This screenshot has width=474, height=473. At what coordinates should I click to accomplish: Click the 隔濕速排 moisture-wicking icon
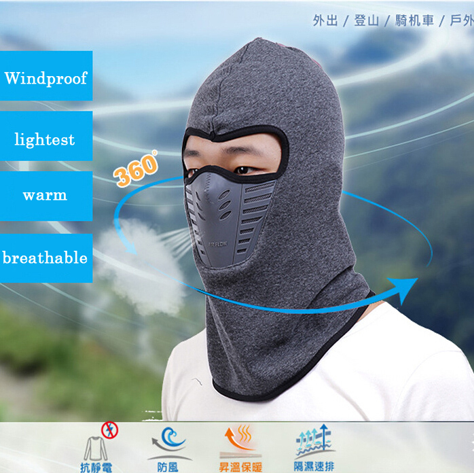[x=312, y=442]
